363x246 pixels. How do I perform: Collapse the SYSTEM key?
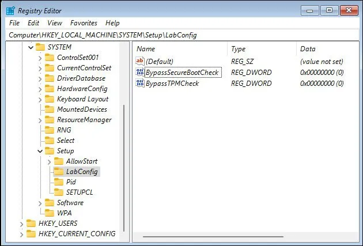[31, 47]
